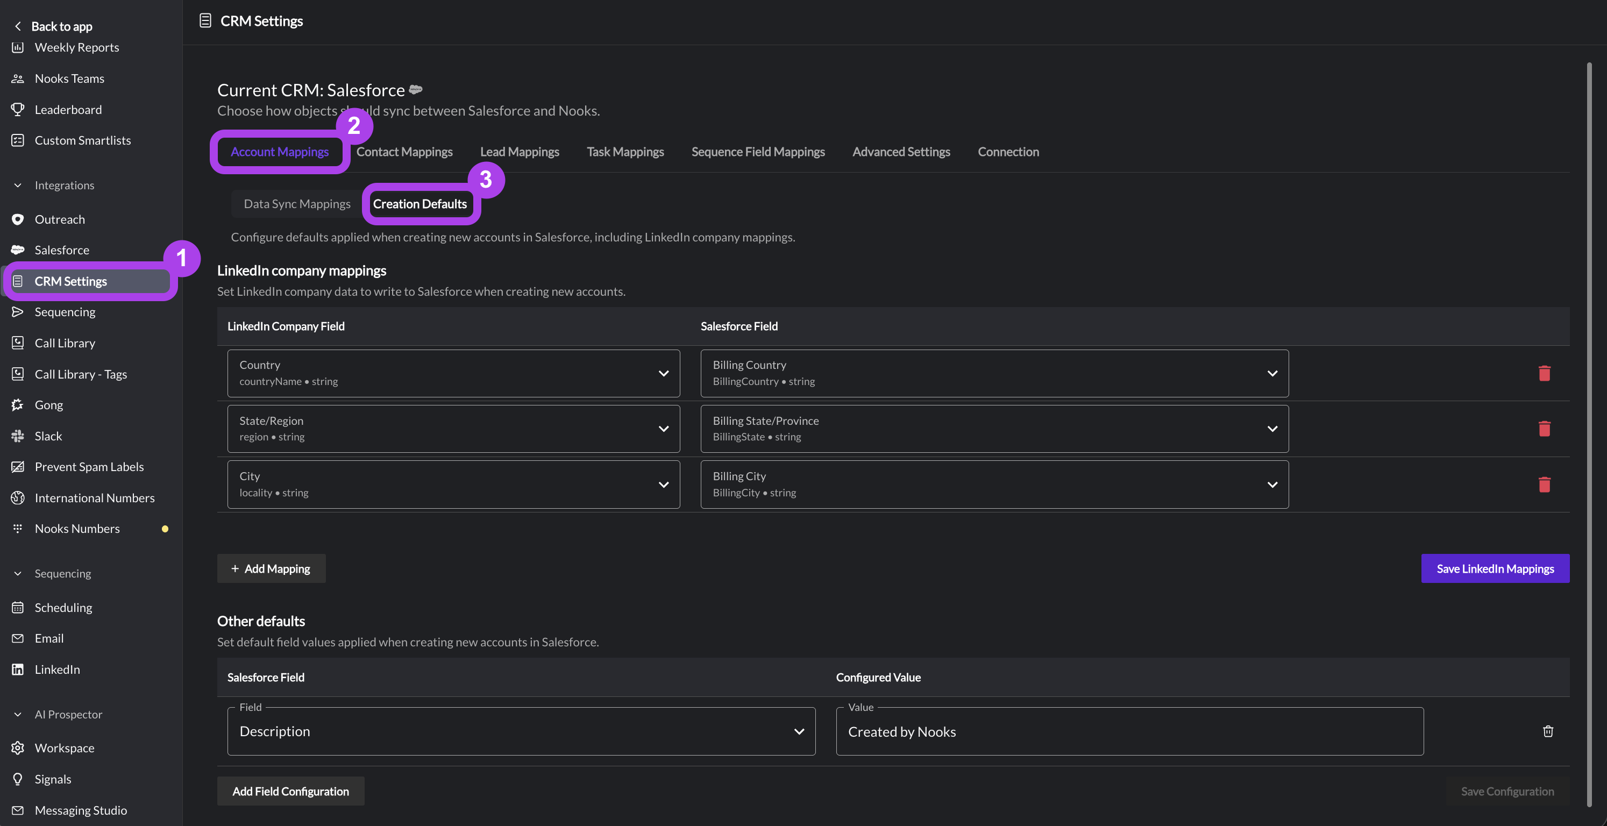1607x826 pixels.
Task: Delete the Country to Billing Country mapping
Action: [x=1544, y=373]
